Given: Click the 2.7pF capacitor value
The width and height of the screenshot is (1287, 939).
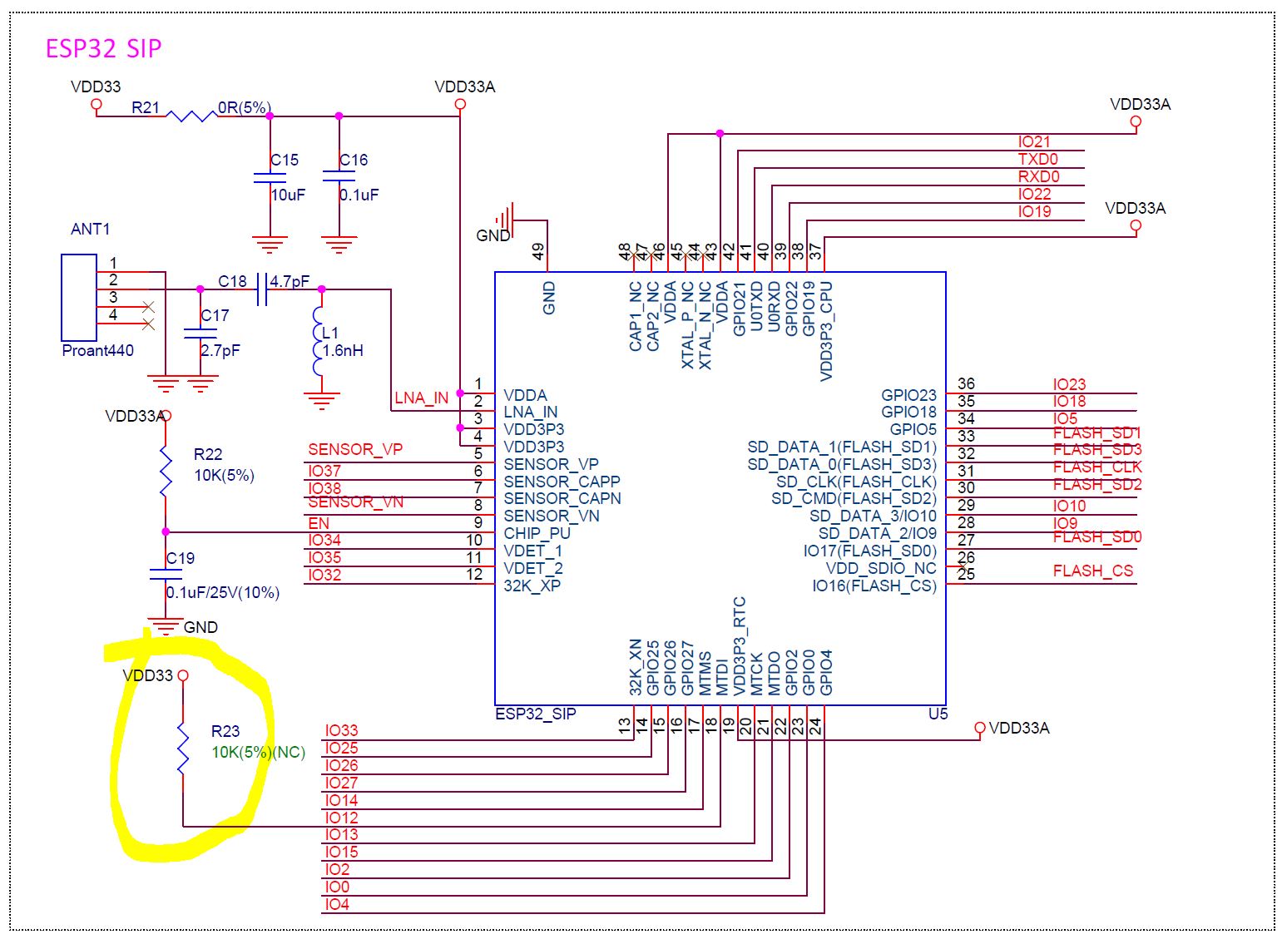Looking at the screenshot, I should [220, 350].
